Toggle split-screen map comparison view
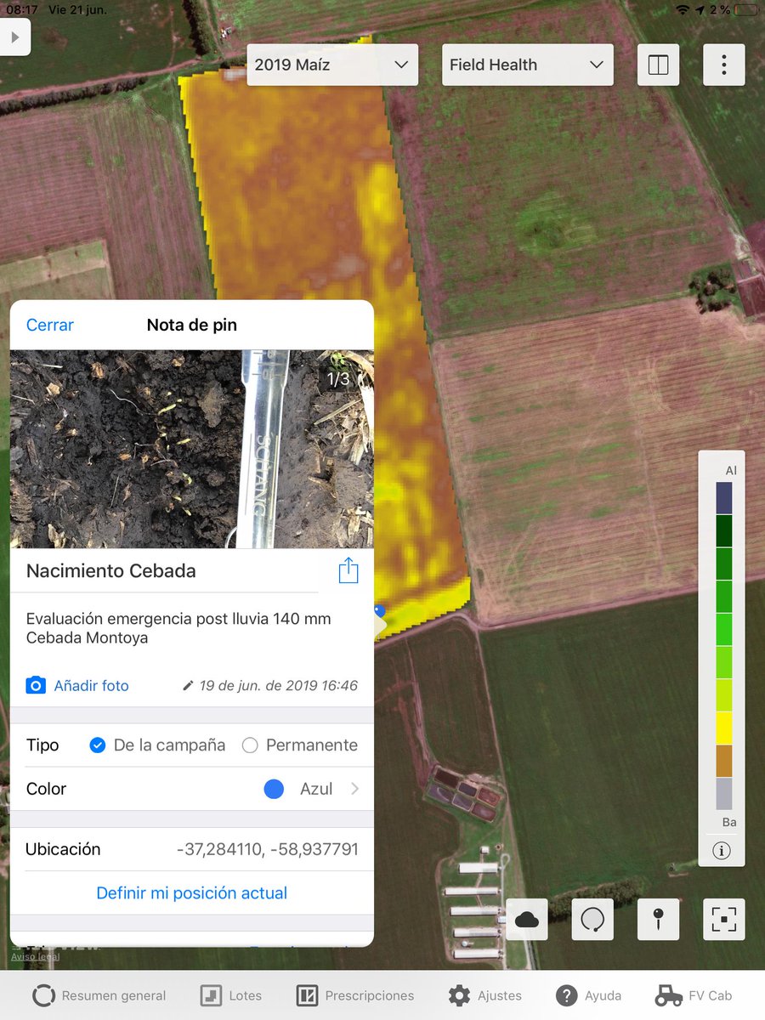The height and width of the screenshot is (1020, 765). pyautogui.click(x=659, y=65)
